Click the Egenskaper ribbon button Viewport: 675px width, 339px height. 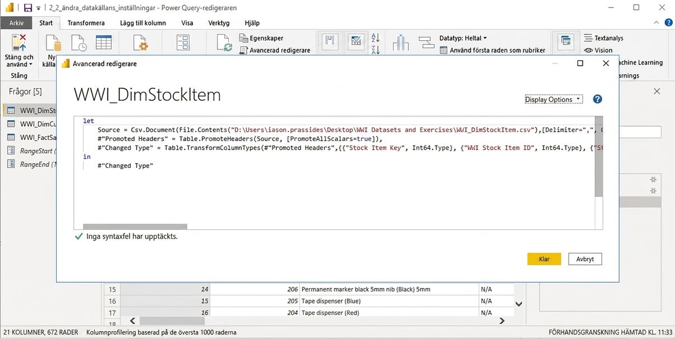tap(261, 38)
